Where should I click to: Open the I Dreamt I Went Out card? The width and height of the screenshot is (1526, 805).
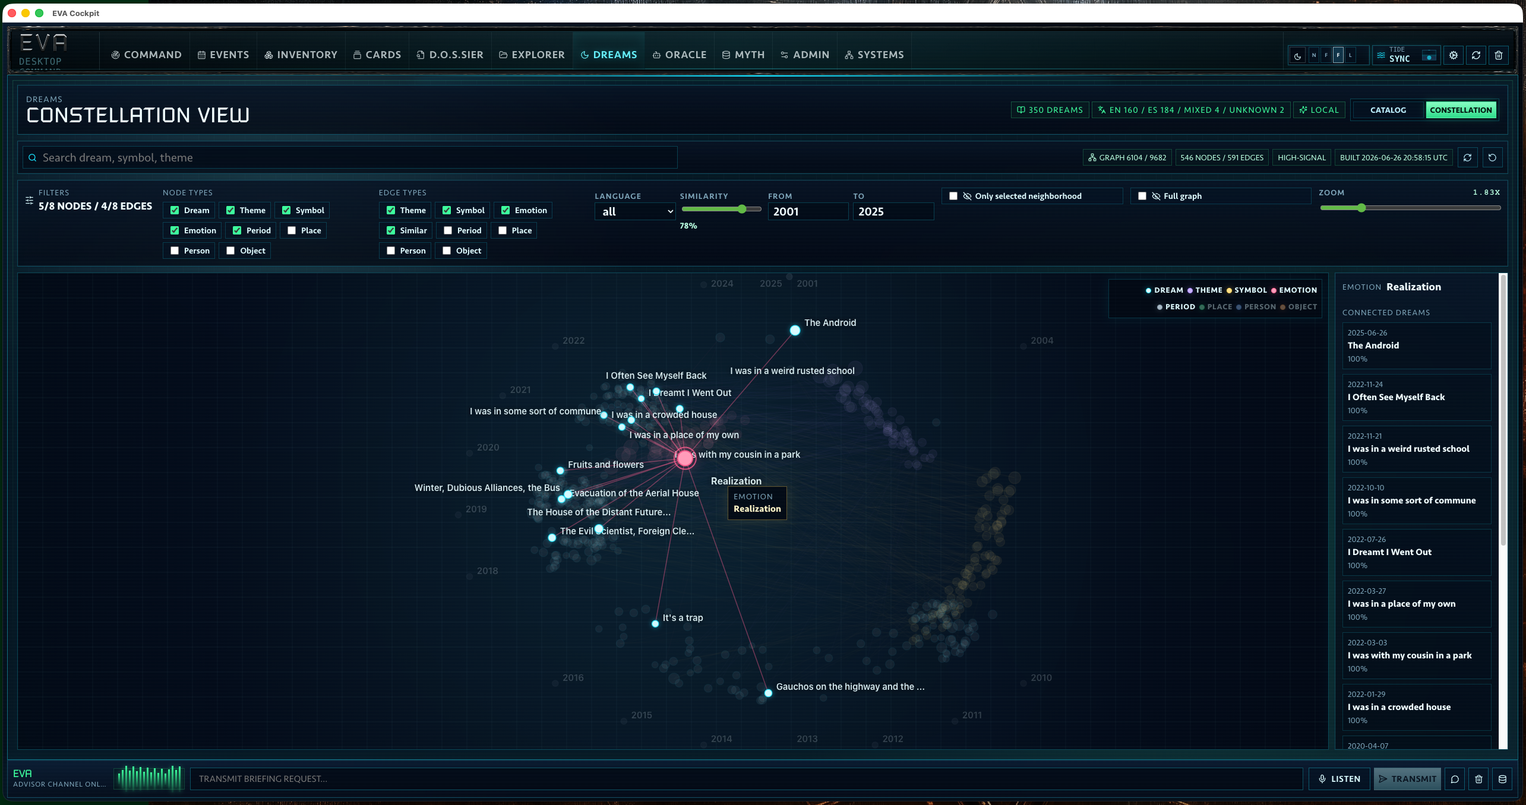(x=1417, y=552)
